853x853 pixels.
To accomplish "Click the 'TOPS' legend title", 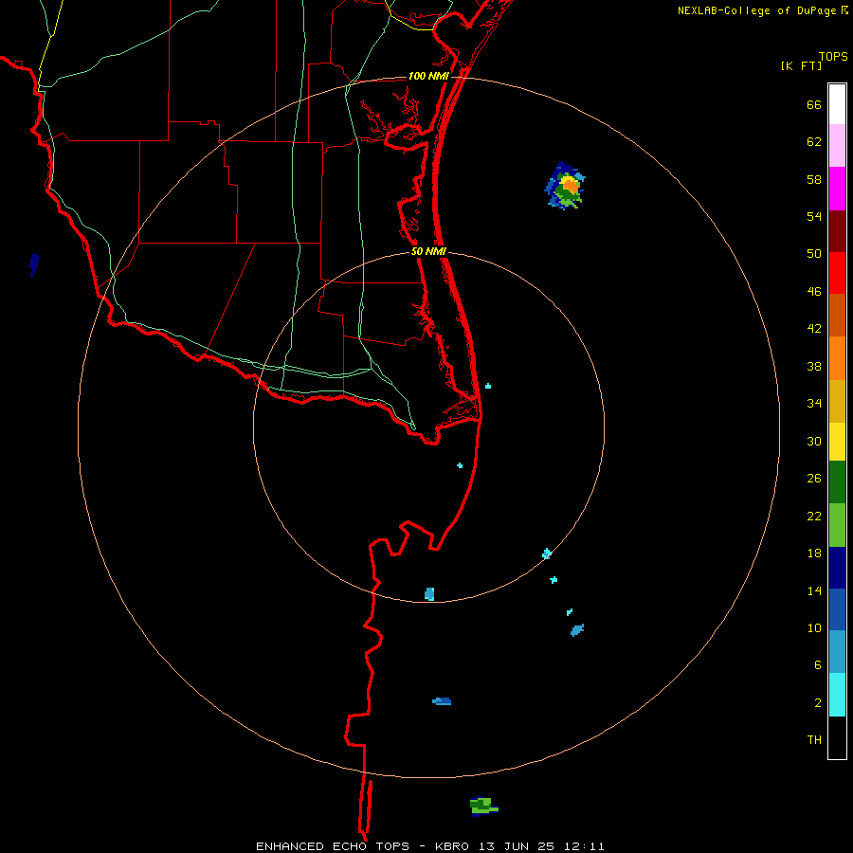I will [833, 57].
